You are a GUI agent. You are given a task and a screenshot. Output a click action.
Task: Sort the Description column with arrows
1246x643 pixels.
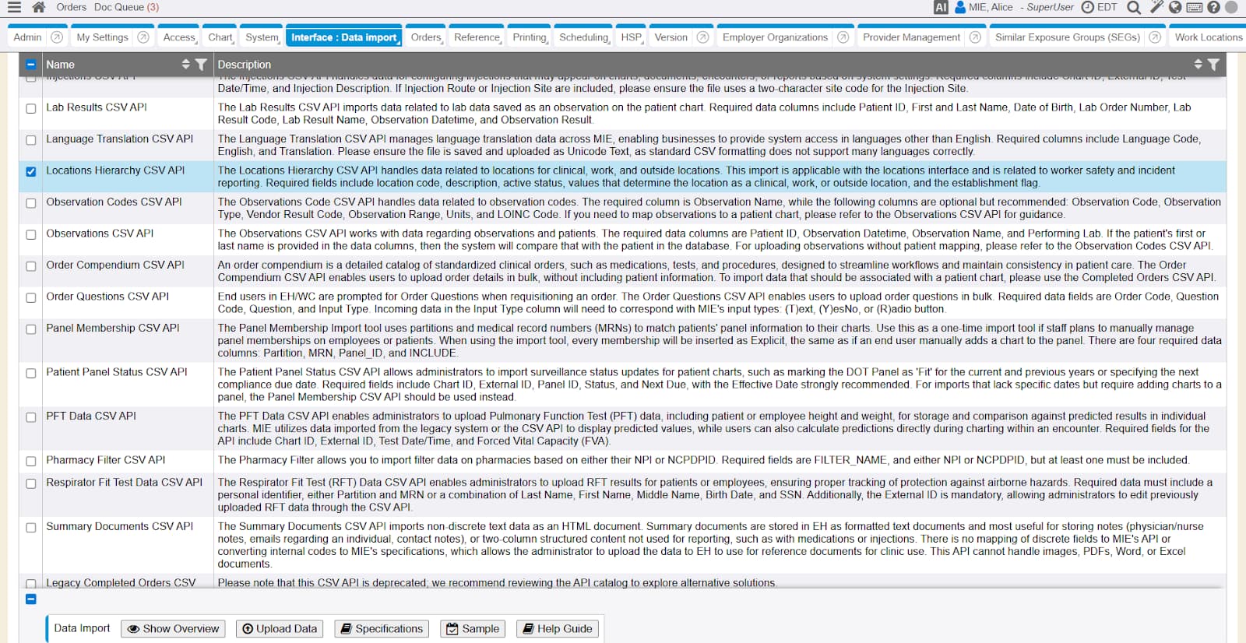click(x=1198, y=65)
